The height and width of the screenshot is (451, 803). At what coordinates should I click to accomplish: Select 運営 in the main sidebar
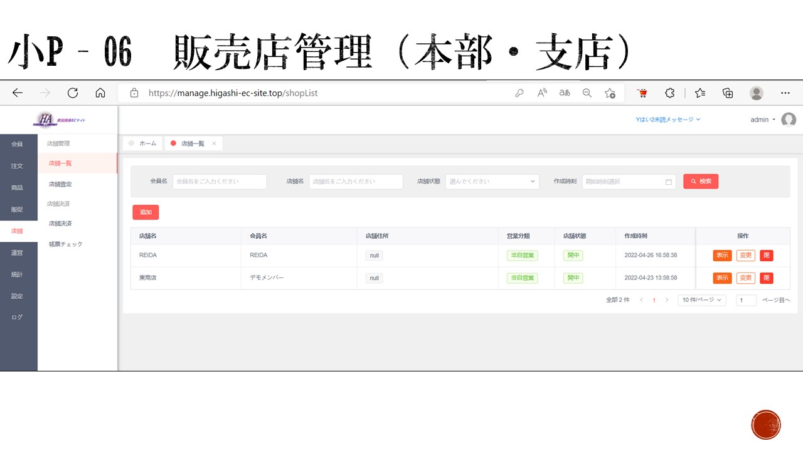(x=17, y=253)
